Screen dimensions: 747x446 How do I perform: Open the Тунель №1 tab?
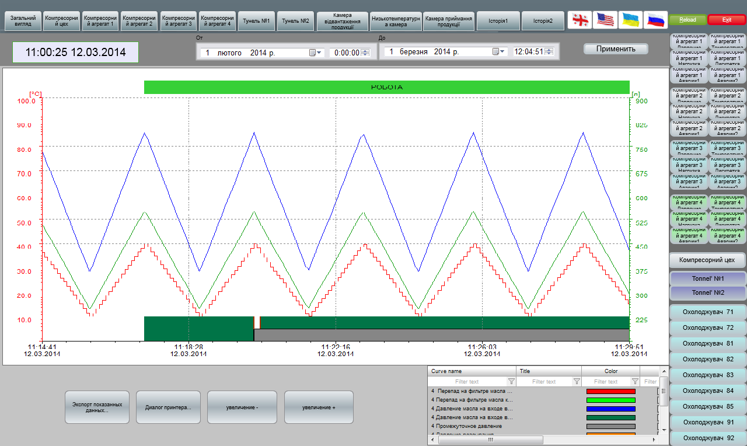256,20
